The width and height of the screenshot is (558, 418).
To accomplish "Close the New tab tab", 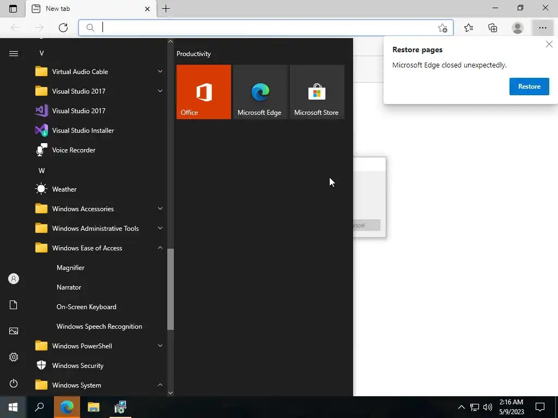I will coord(147,9).
